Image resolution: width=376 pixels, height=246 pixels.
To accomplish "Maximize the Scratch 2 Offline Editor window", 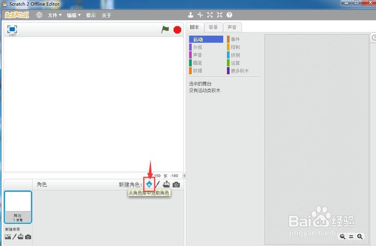I will [356, 3].
